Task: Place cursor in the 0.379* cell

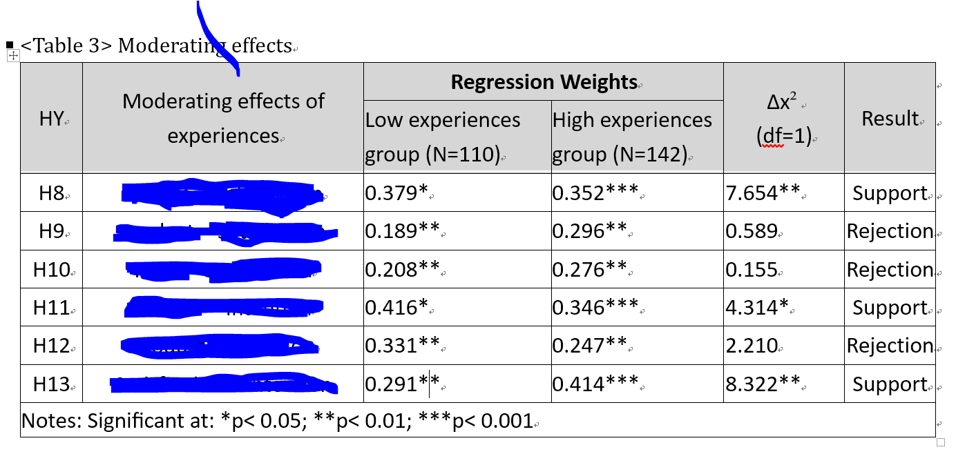Action: tap(397, 193)
